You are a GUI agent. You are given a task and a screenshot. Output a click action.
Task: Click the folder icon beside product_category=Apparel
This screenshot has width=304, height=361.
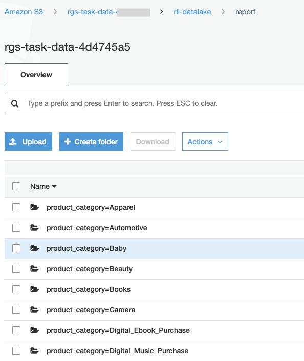tap(34, 207)
